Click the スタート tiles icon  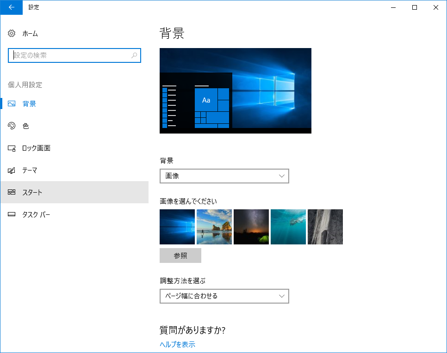click(x=12, y=192)
